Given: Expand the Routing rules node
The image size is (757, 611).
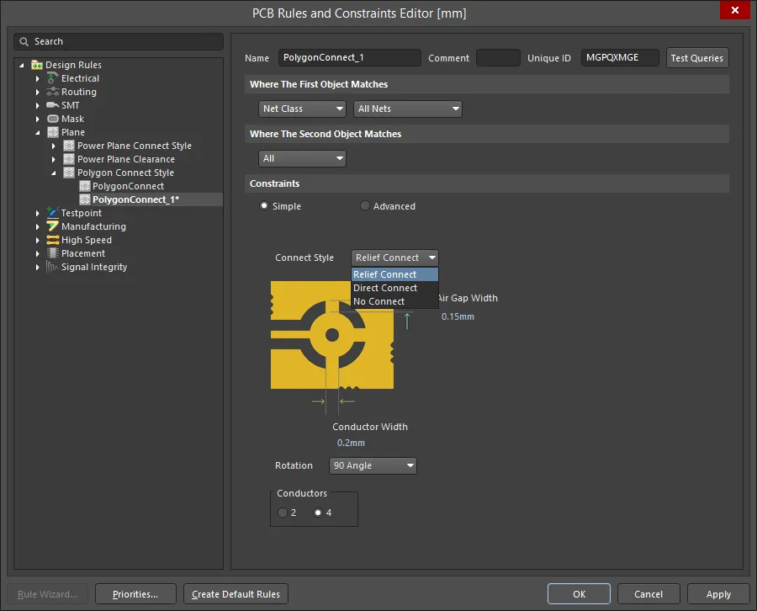Looking at the screenshot, I should tap(38, 92).
